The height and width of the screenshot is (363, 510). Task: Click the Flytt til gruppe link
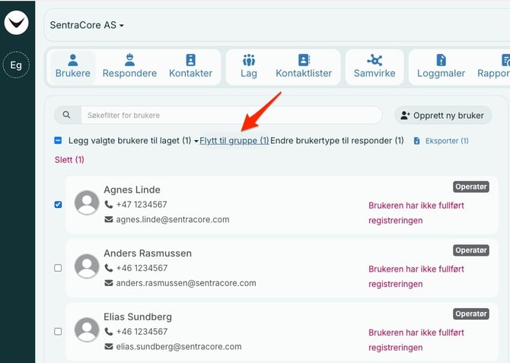click(234, 141)
